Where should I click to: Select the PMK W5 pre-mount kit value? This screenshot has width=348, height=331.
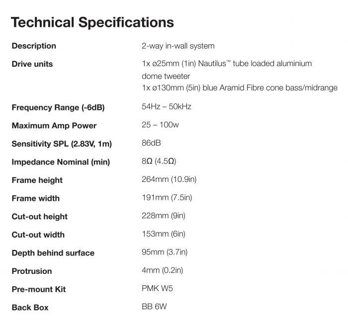[x=157, y=289]
